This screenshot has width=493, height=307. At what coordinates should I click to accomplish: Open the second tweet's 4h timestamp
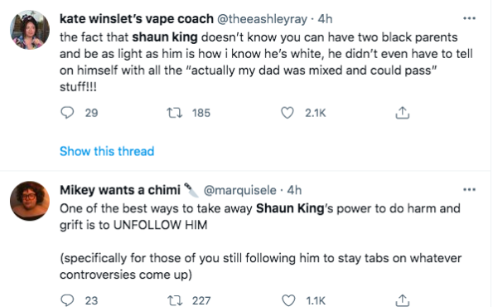coord(294,190)
